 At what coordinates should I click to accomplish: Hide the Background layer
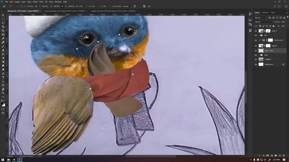pos(256,64)
